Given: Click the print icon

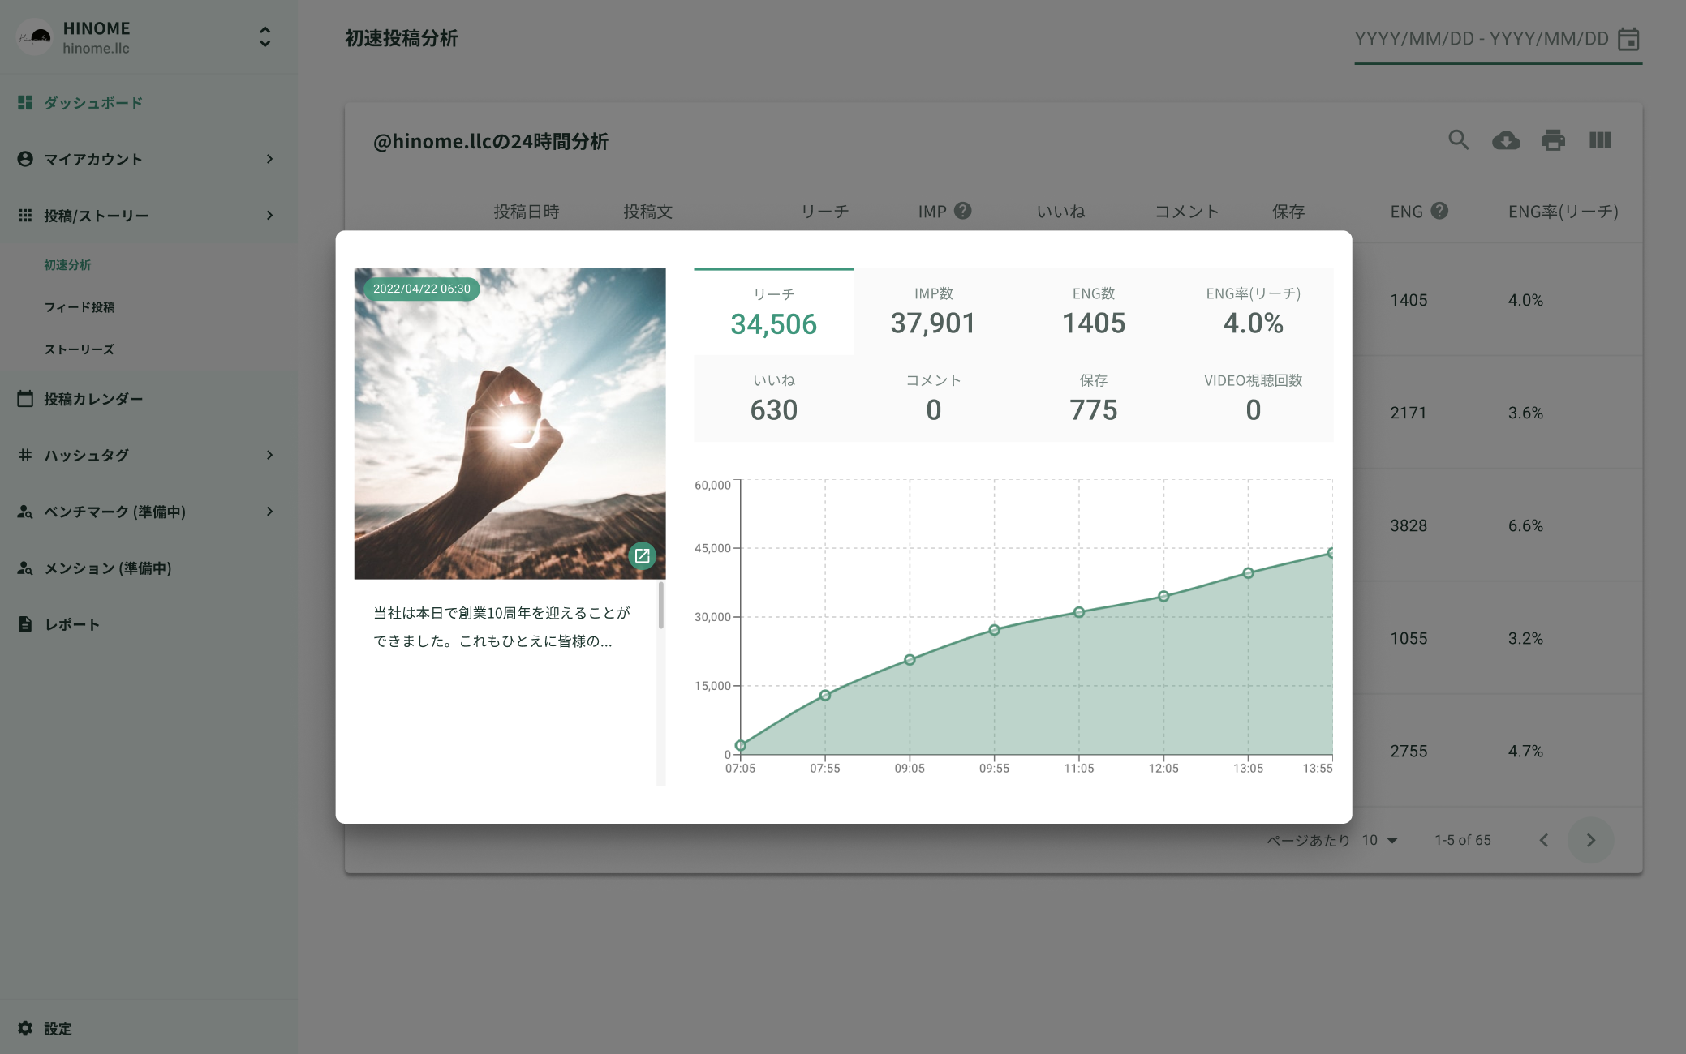Looking at the screenshot, I should click(1553, 140).
